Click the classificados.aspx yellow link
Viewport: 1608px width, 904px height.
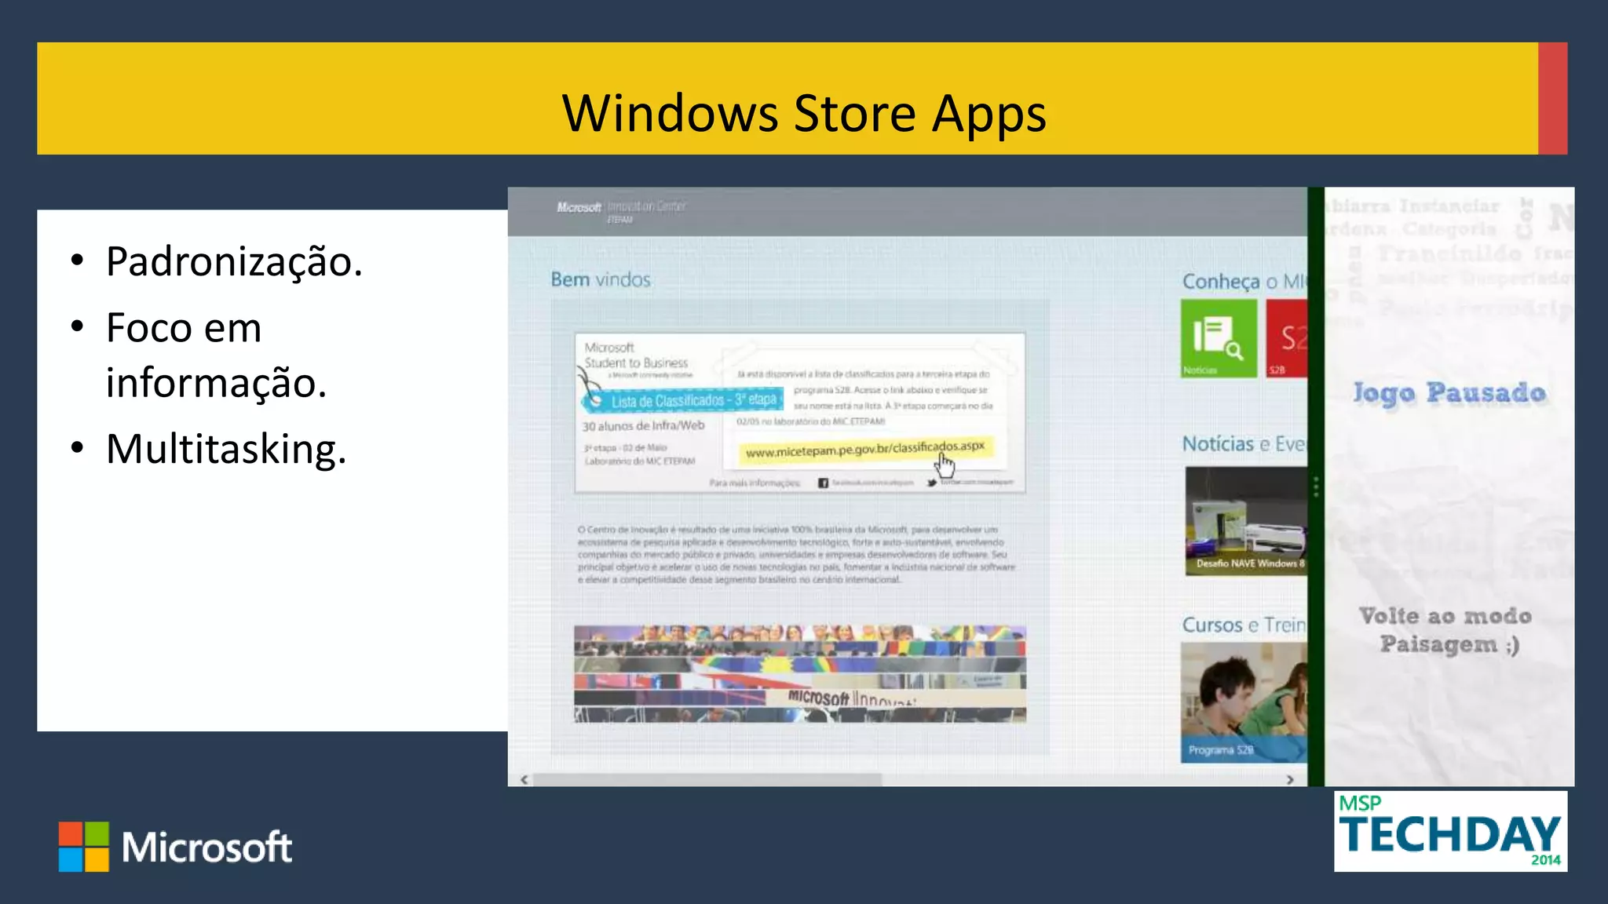[865, 450]
